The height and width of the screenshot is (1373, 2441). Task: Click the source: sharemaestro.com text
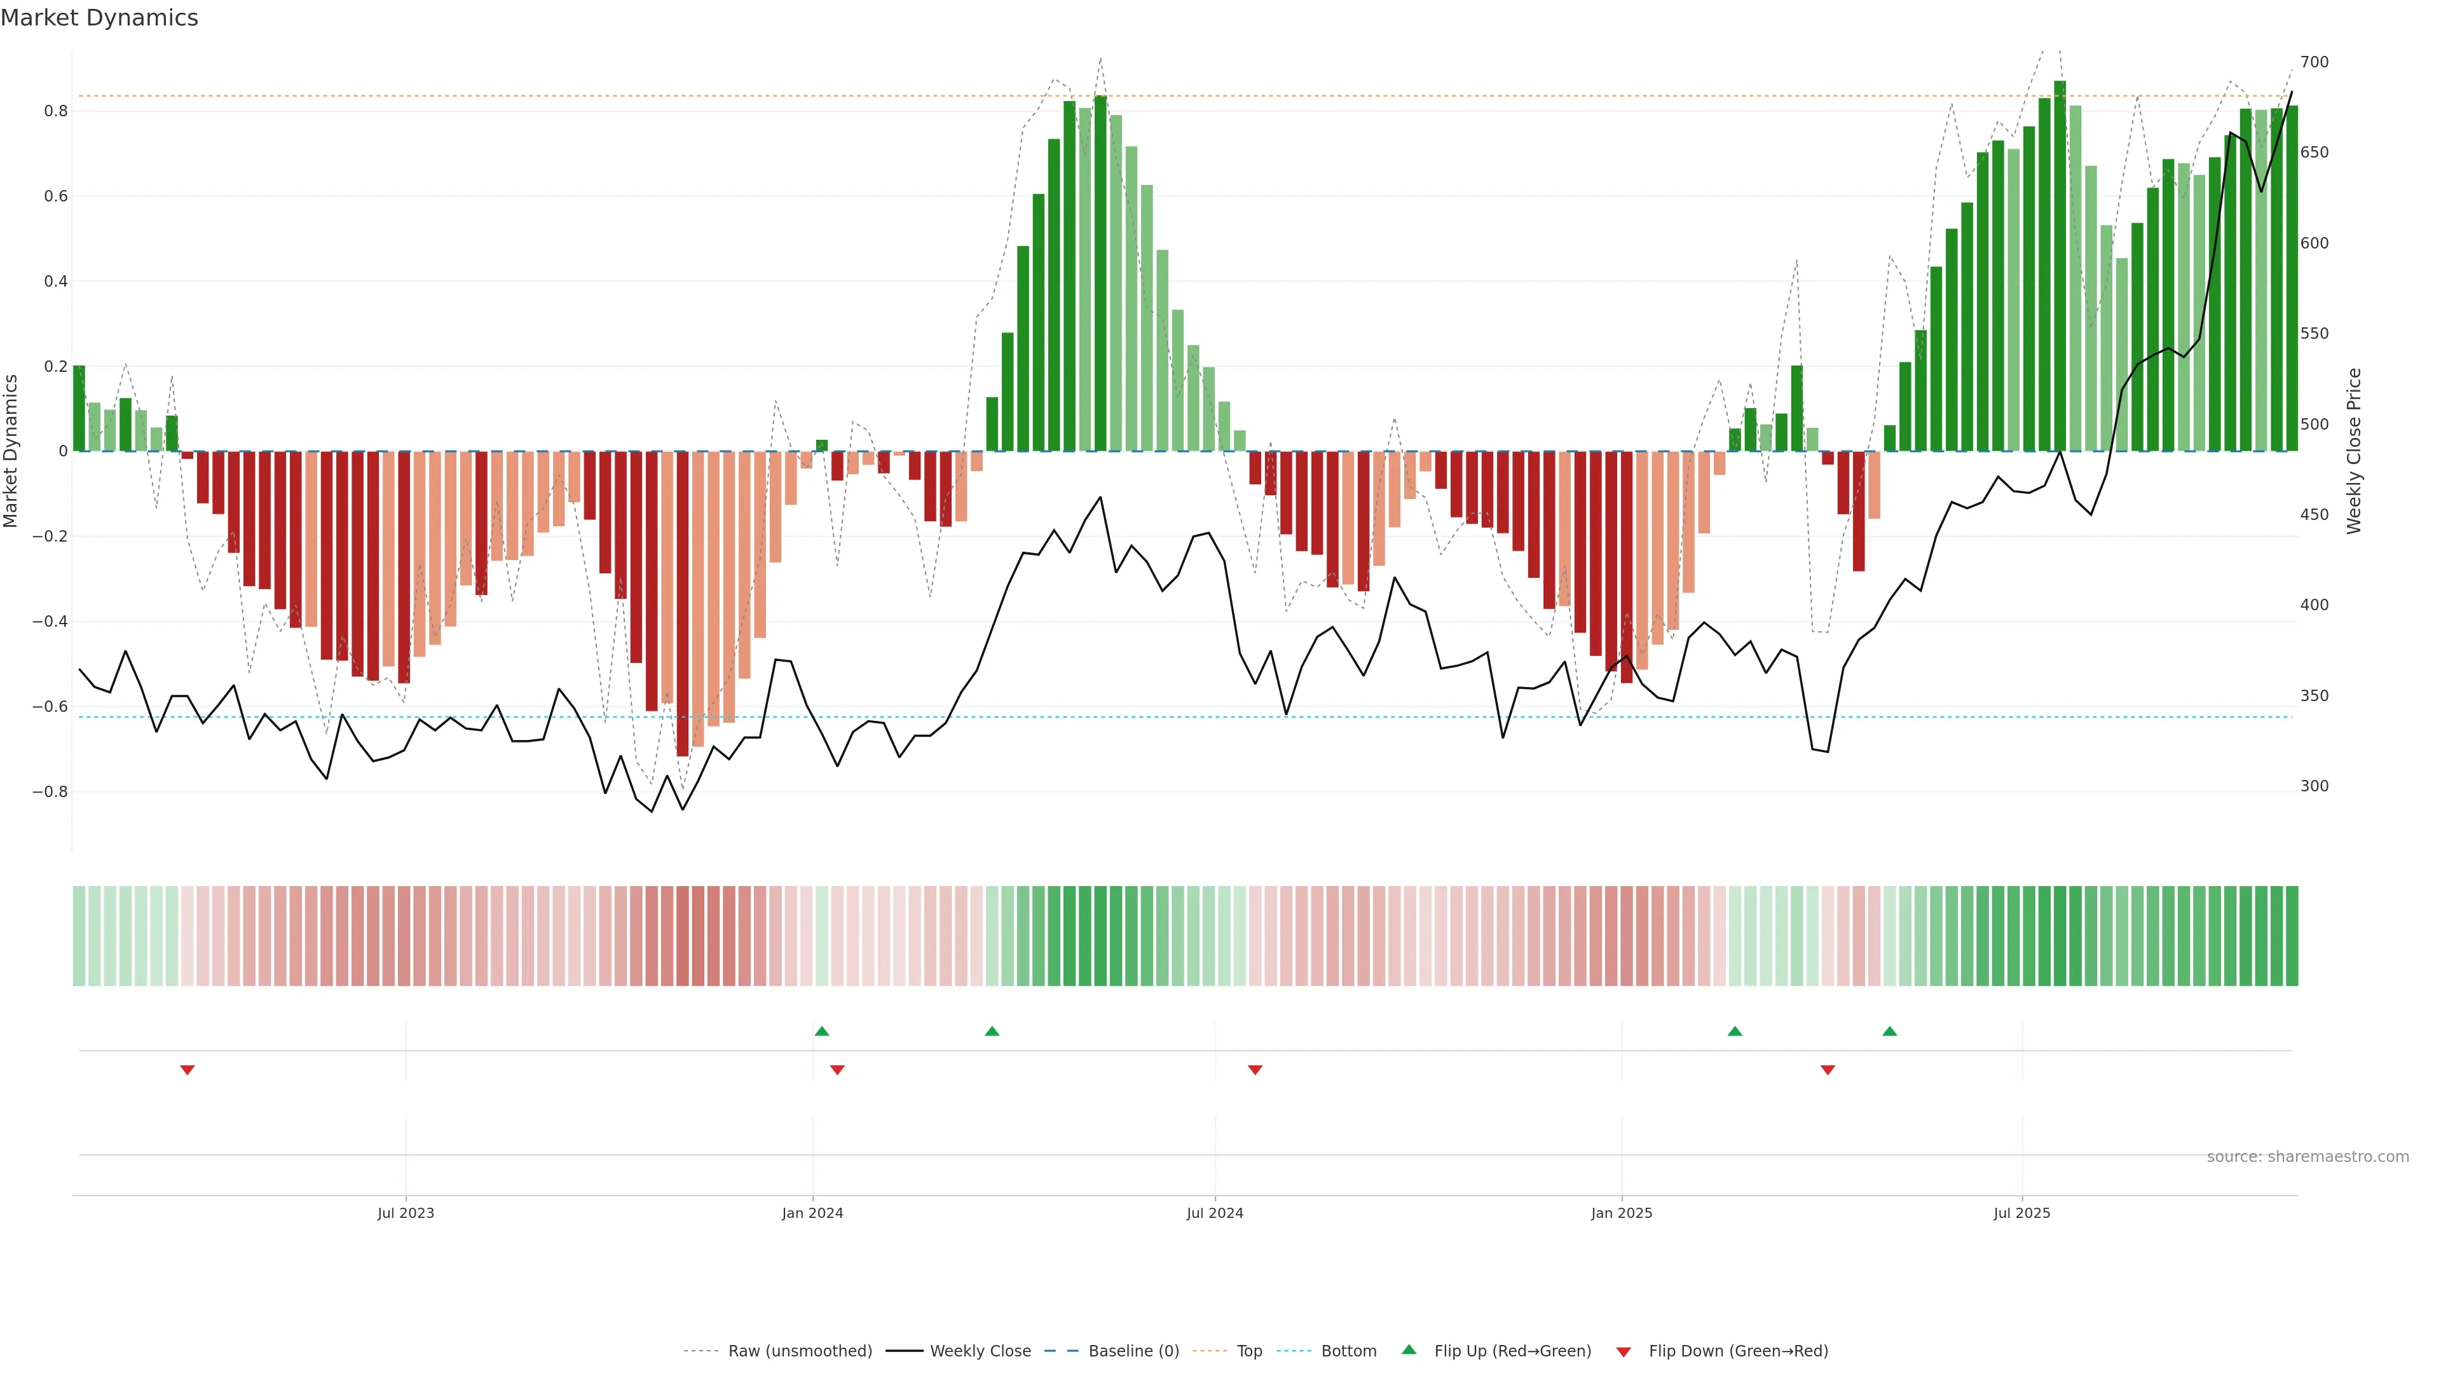pos(2308,1157)
